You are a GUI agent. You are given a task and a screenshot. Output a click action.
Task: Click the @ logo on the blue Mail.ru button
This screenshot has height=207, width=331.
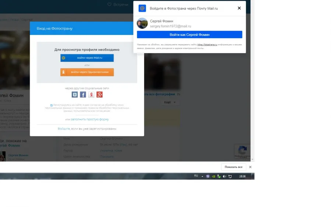pyautogui.click(x=63, y=58)
